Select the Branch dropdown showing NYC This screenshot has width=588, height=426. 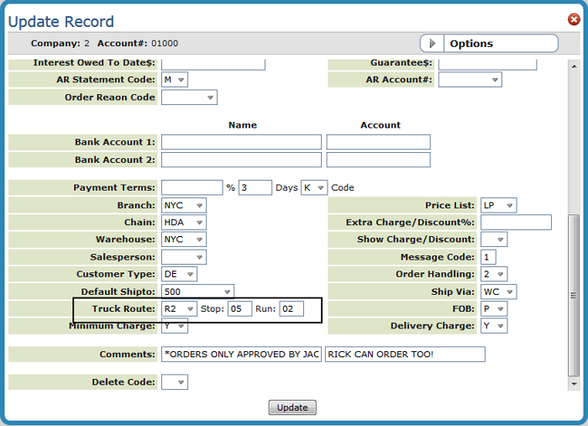[184, 205]
